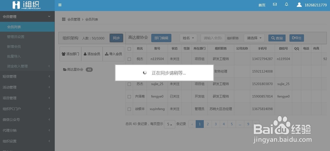Click the 姓名 column header

[140, 48]
